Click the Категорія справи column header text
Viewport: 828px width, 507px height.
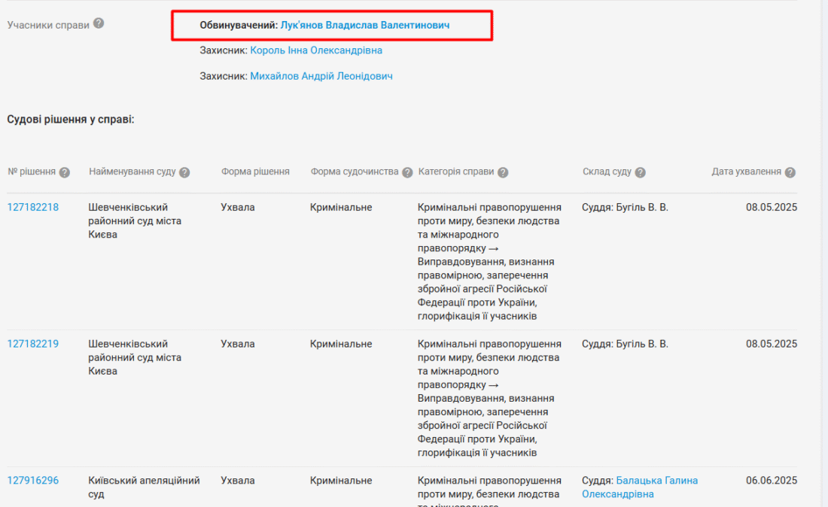coord(456,172)
